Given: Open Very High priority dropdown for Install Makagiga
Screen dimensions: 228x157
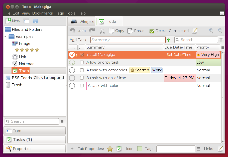Looking at the screenshot, I should 208,55.
